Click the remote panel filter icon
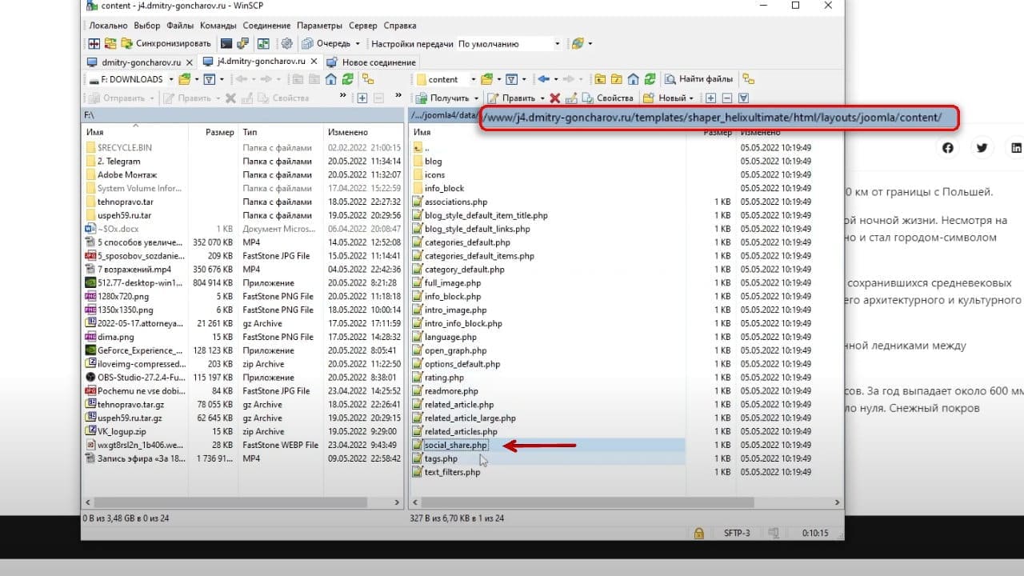This screenshot has width=1024, height=576. [x=510, y=79]
